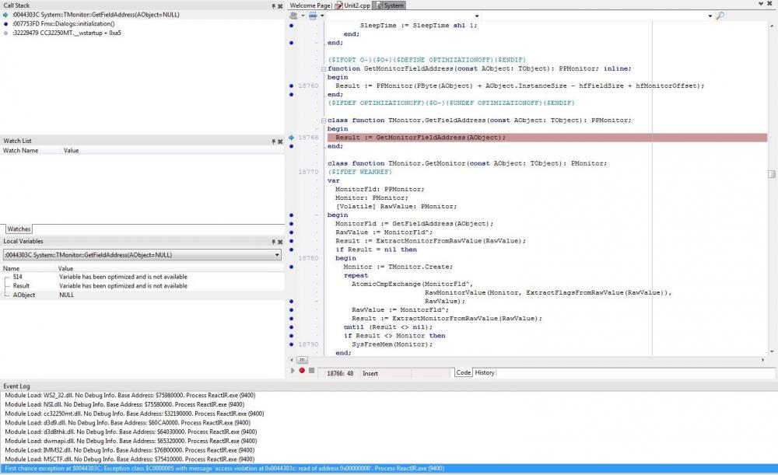Close the Call Stack panel
This screenshot has width=778, height=475.
point(280,6)
